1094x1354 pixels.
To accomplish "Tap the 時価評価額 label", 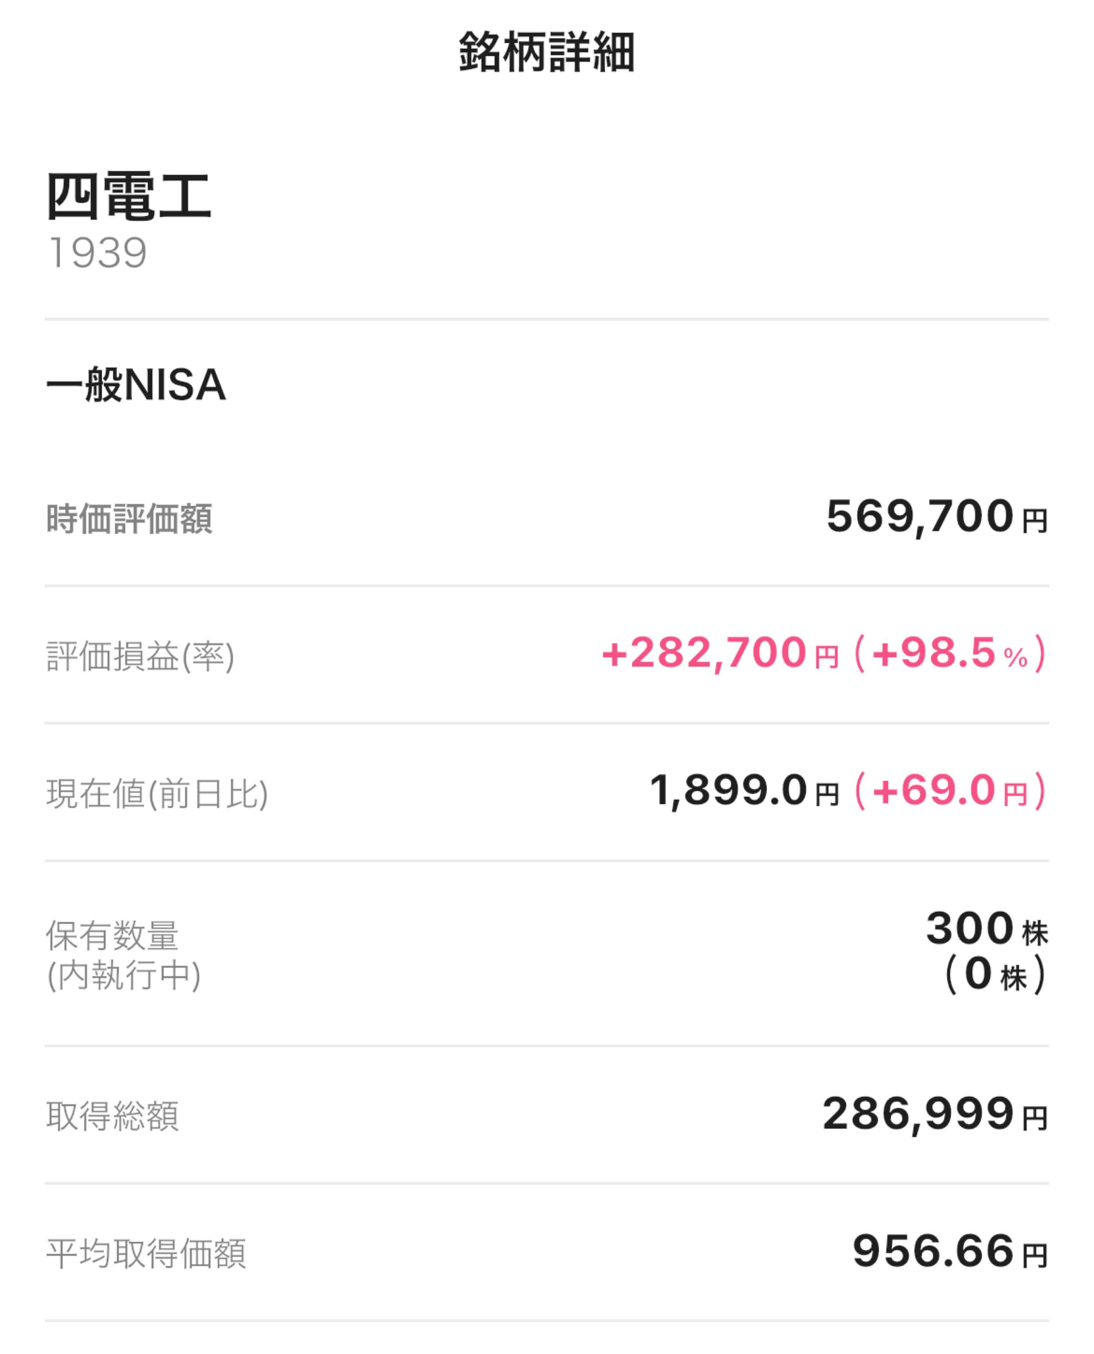I will (x=129, y=519).
